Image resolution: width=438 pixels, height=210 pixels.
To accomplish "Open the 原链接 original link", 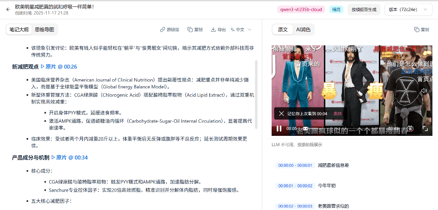I will [x=169, y=30].
